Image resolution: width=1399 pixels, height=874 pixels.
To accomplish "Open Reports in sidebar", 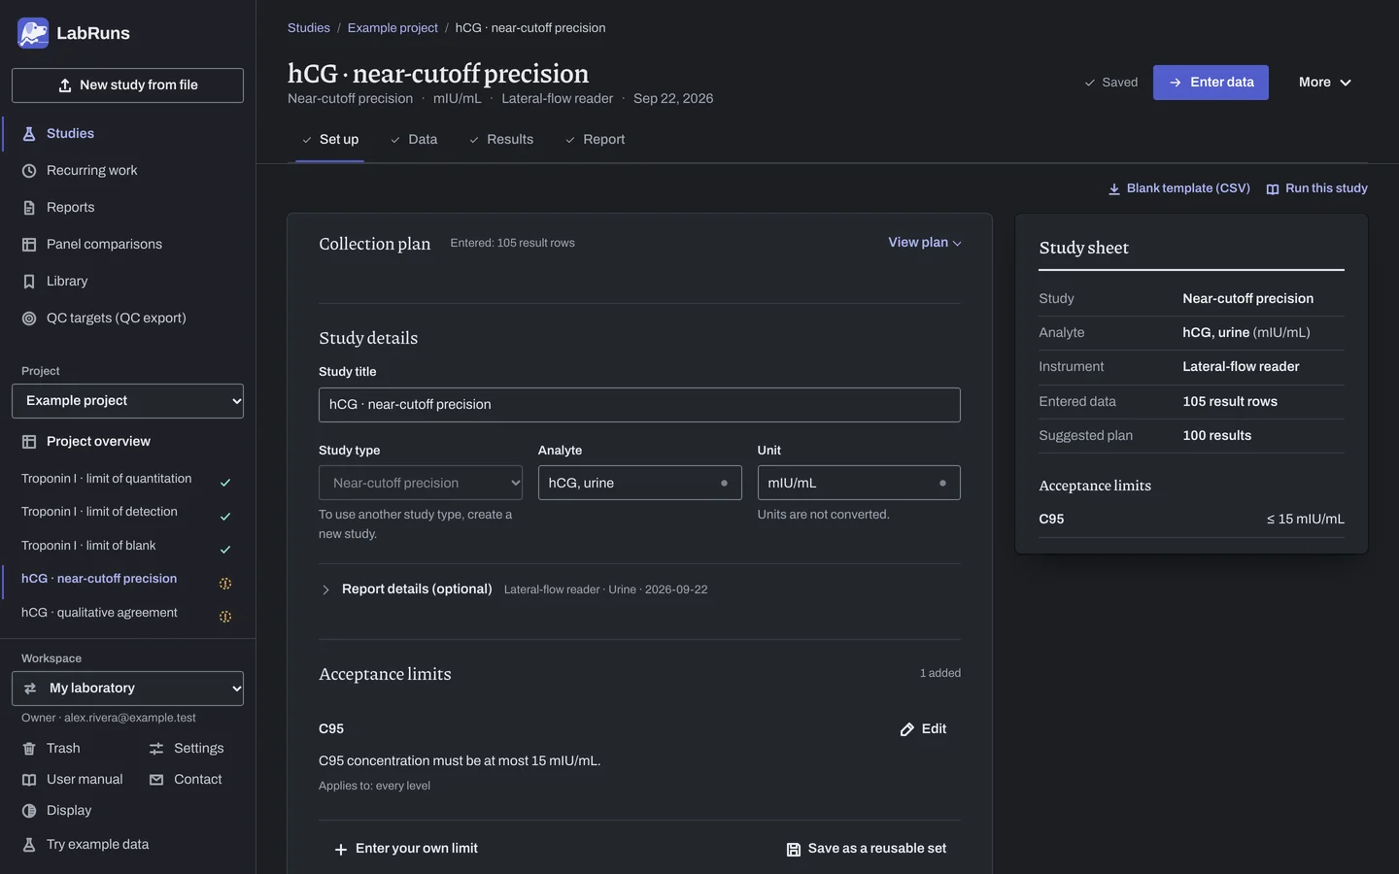I will coord(127,208).
